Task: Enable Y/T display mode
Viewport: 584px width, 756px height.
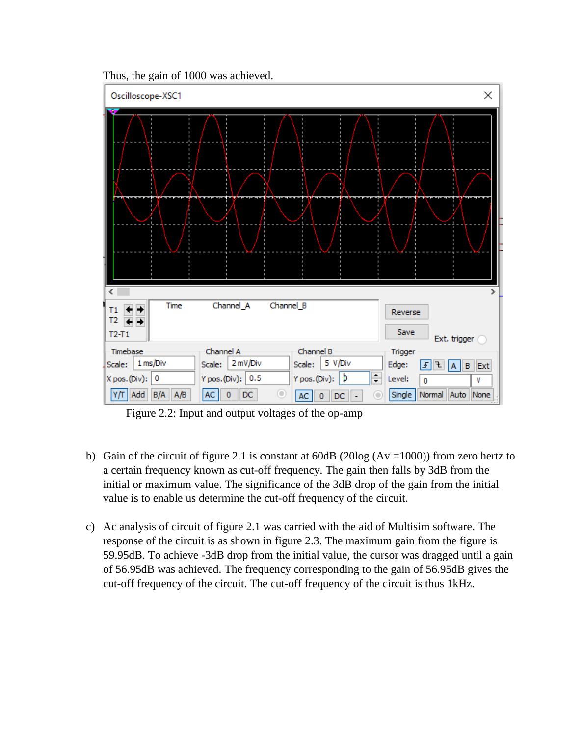Action: 119,395
